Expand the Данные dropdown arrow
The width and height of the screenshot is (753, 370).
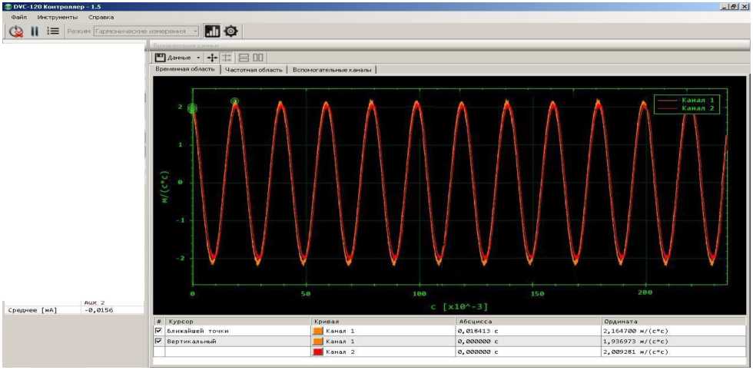pos(198,58)
